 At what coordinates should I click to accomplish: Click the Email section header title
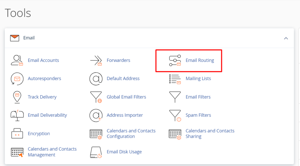point(29,38)
